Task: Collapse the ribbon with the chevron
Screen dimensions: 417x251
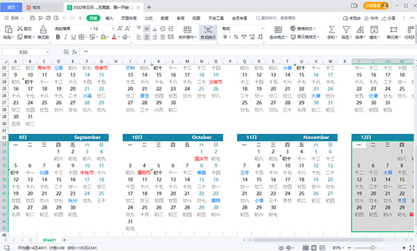Action: coord(412,18)
